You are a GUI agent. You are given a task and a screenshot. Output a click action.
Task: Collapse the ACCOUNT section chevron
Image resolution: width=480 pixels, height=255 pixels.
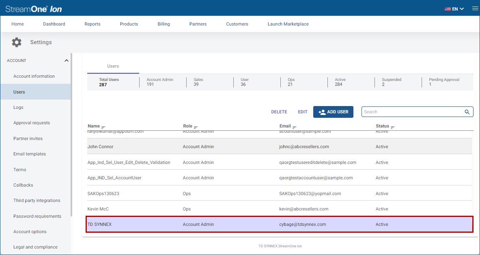point(67,60)
